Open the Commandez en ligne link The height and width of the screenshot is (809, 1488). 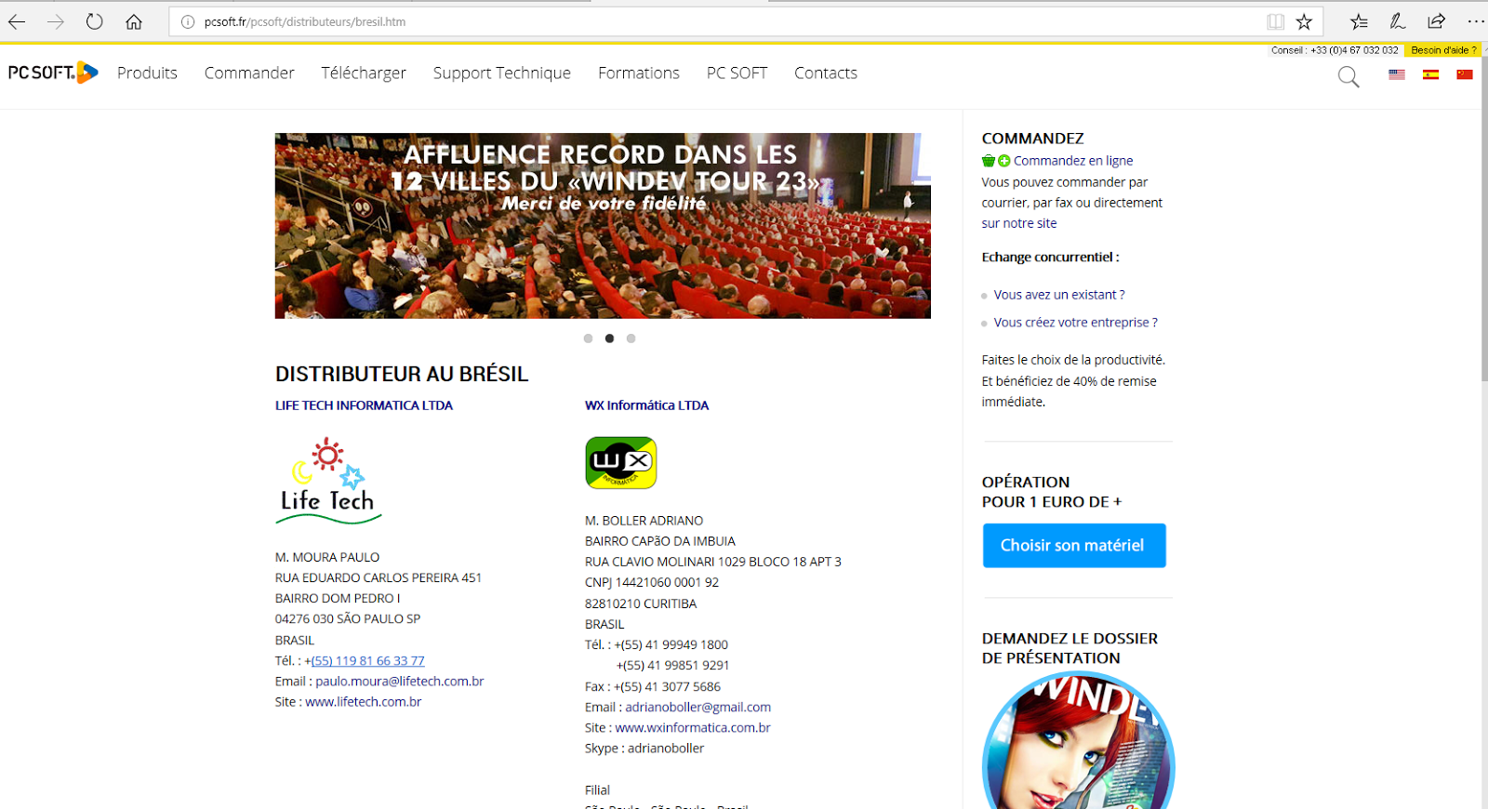pos(1073,161)
